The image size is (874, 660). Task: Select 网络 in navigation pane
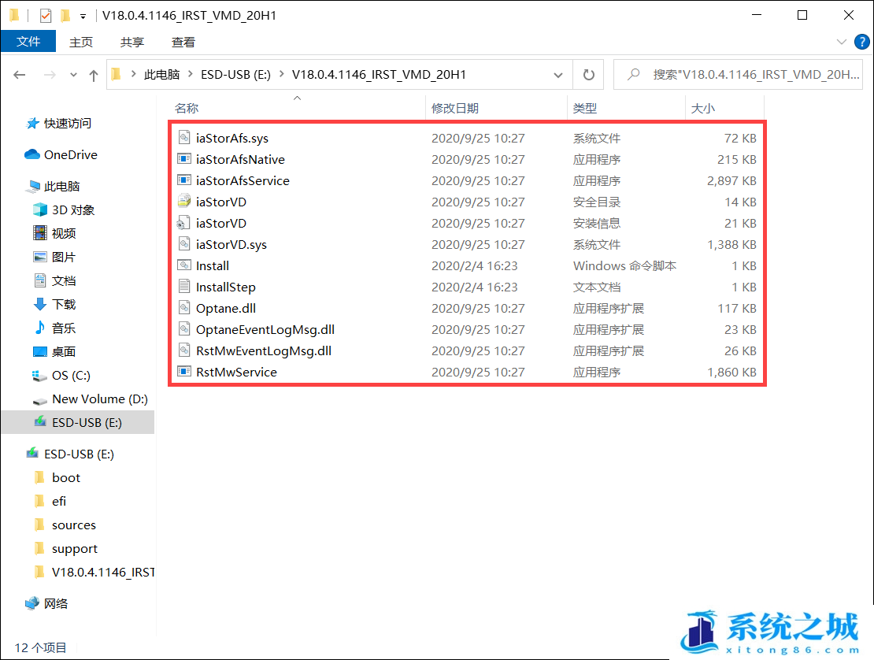pyautogui.click(x=46, y=603)
